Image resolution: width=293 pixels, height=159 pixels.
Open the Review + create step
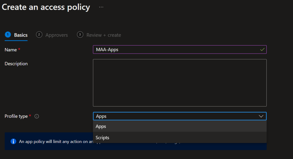[104, 35]
